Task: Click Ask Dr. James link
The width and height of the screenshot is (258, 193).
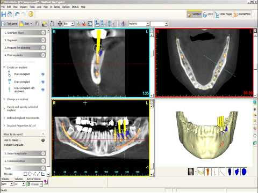Action: pos(12,140)
